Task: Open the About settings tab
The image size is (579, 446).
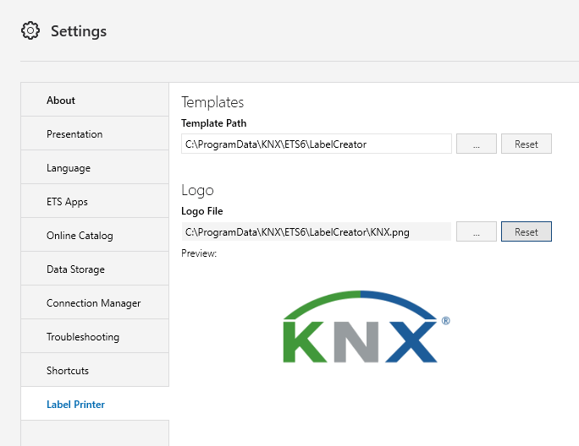Action: point(95,100)
